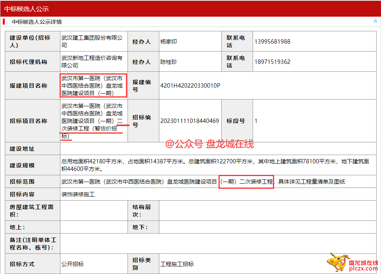Viewport: 381px width, 274px height.
Task: Collapse the 中标候选人公示详情 section chevron
Action: tap(375, 21)
